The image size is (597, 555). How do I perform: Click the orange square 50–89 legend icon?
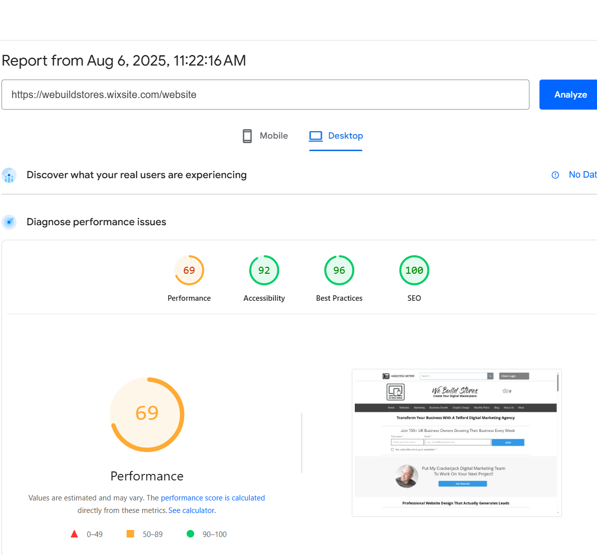[131, 534]
